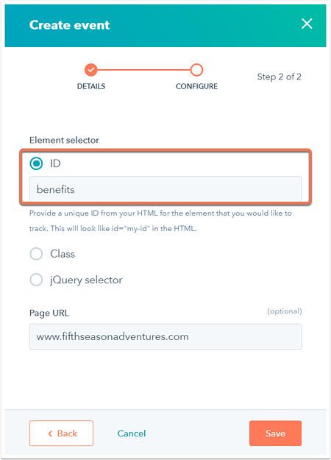Click the completed Details step checkmark circle
Viewport: 331px width, 460px height.
pyautogui.click(x=91, y=70)
